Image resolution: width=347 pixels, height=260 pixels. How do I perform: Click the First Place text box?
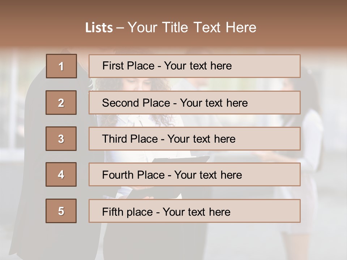pos(194,66)
